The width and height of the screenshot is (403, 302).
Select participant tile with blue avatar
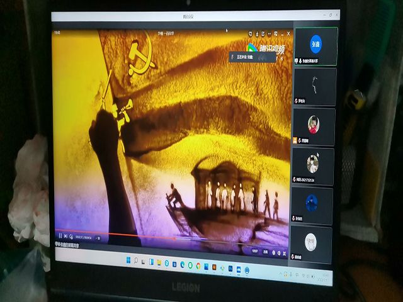[312, 206]
